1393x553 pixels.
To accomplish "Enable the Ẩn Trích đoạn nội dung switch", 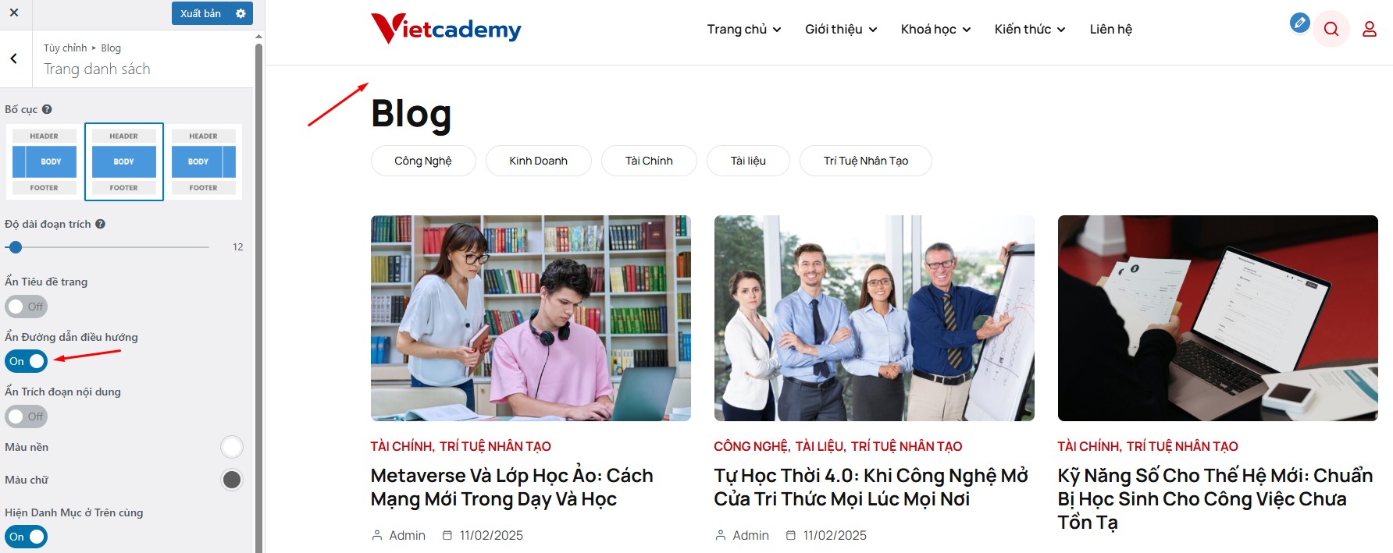I will tap(27, 417).
